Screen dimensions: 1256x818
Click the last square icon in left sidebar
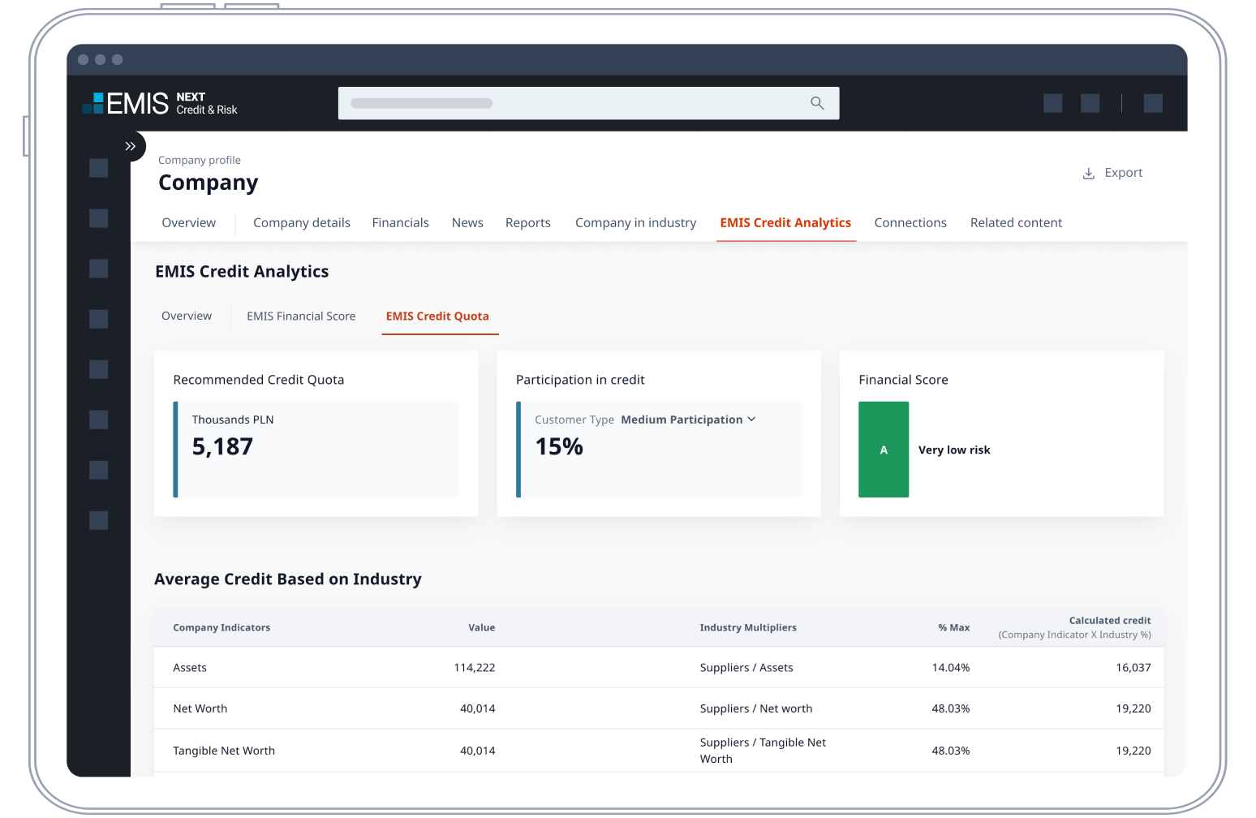coord(99,520)
